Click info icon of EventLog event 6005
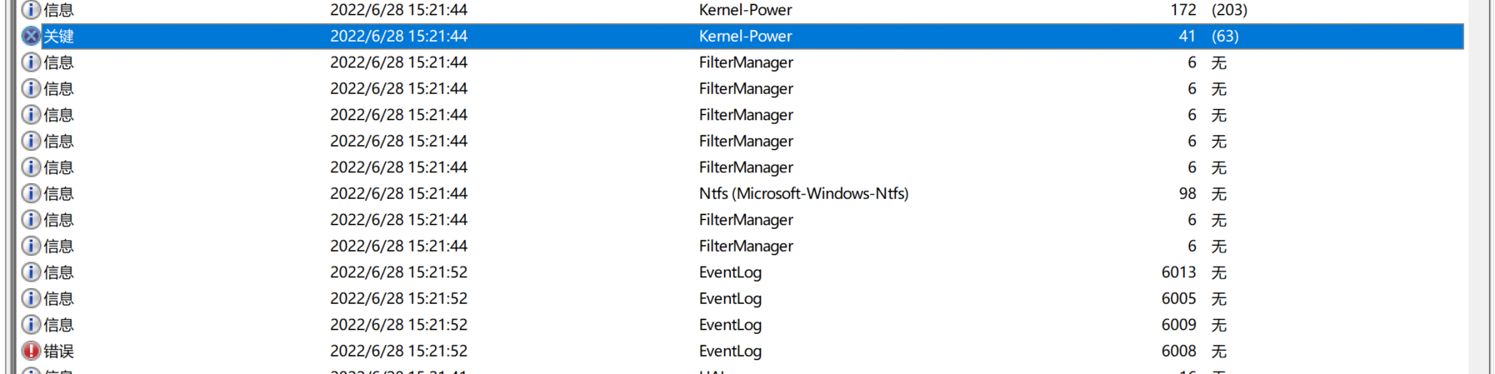1495x374 pixels. click(x=31, y=298)
